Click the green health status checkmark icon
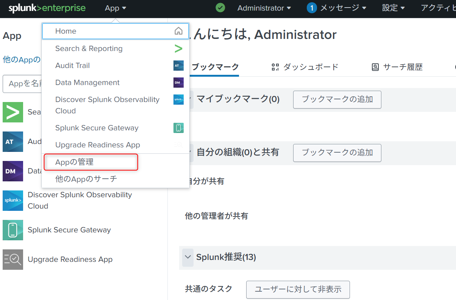The height and width of the screenshot is (300, 456). pos(220,8)
